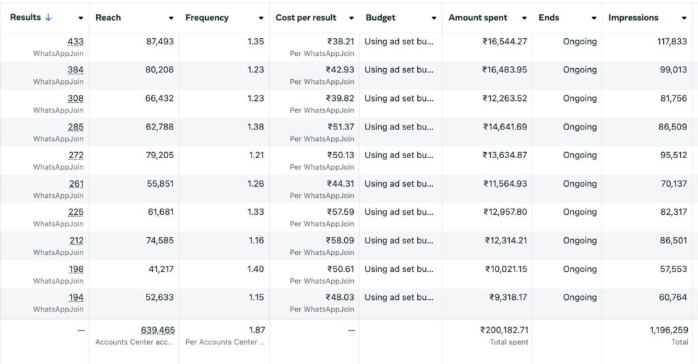Screen dimensions: 698x364
Task: Open the Results column dropdown menu
Action: pyautogui.click(x=81, y=18)
